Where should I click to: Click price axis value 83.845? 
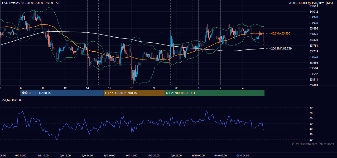pyautogui.click(x=314, y=34)
